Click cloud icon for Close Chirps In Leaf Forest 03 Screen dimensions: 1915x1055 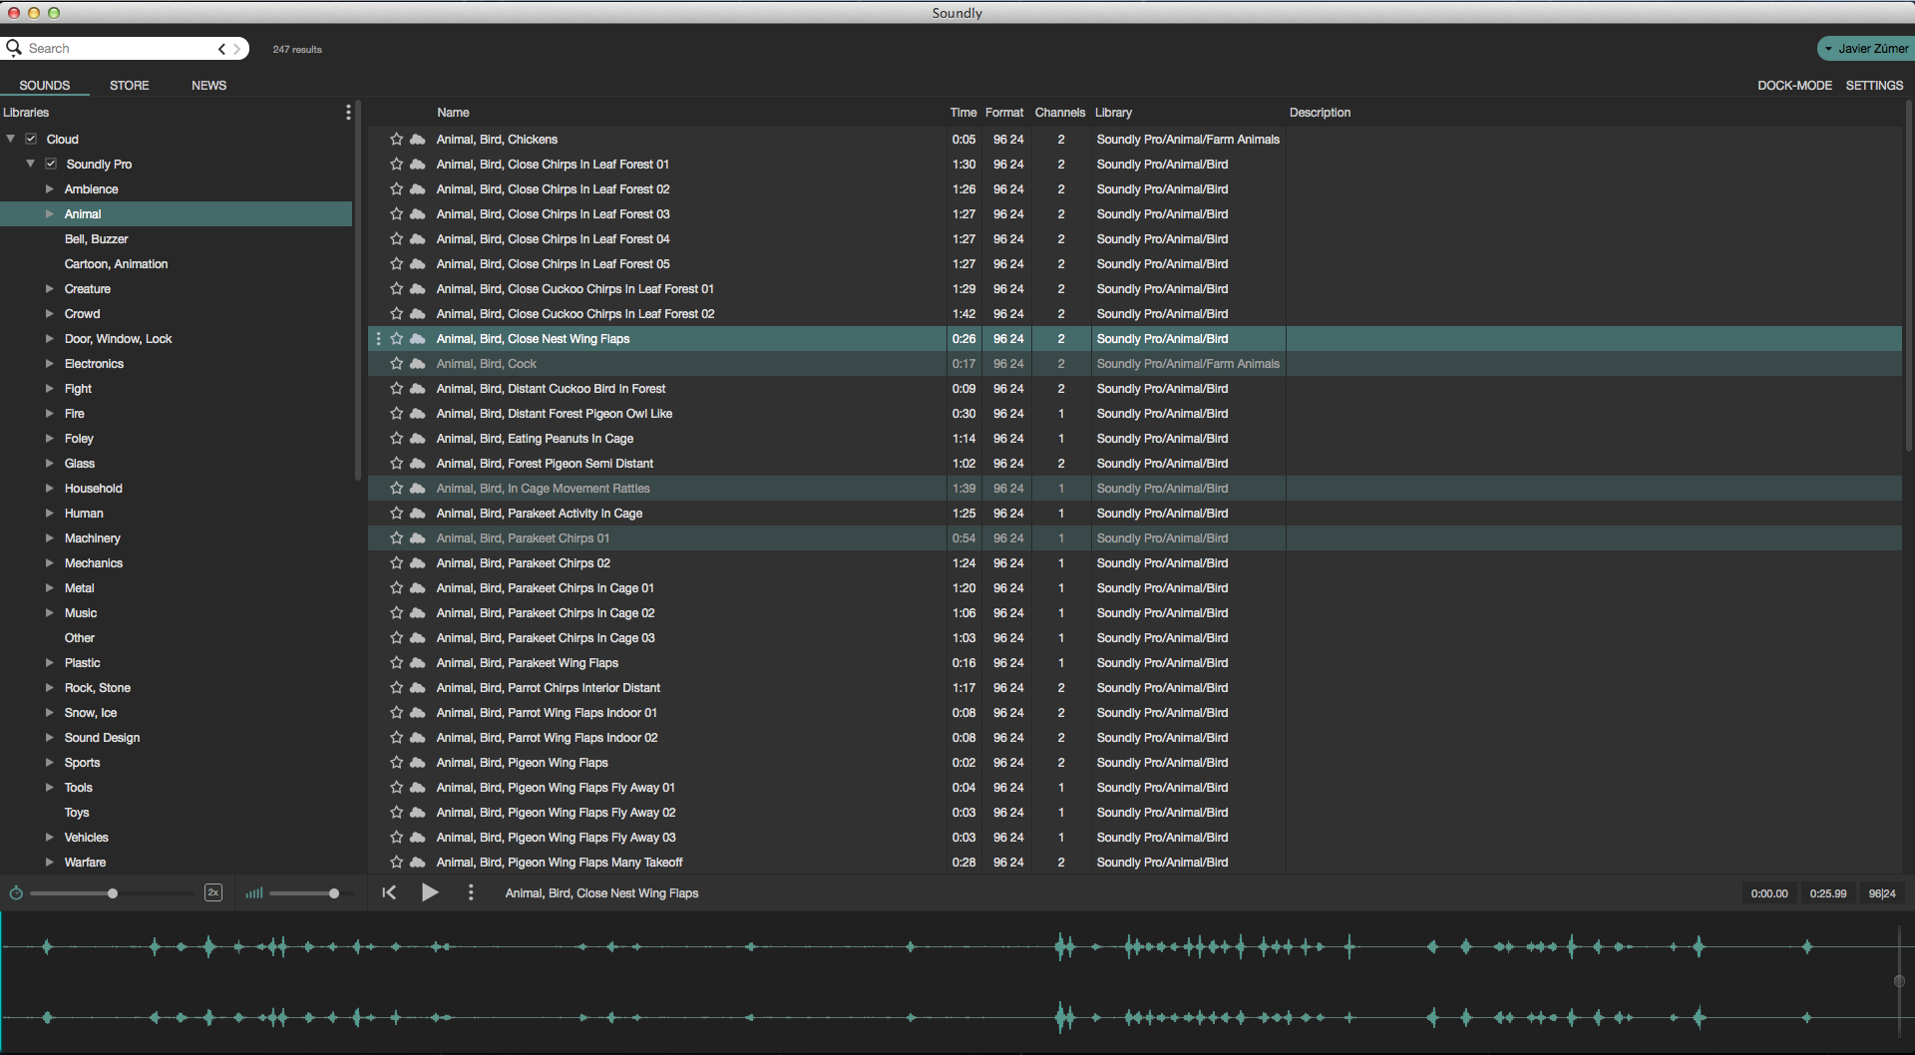(418, 214)
